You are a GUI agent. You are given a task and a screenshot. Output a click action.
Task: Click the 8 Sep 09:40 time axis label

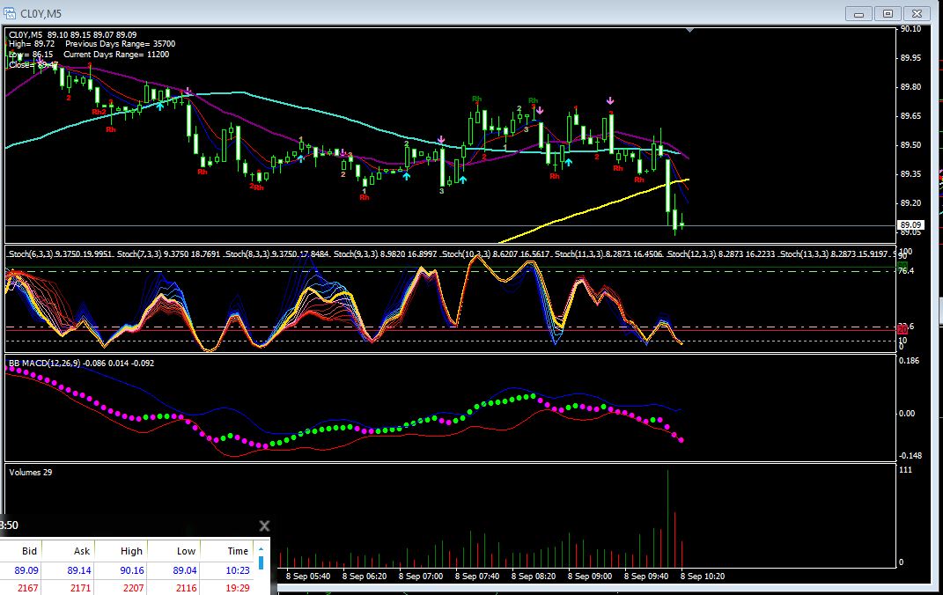[646, 576]
